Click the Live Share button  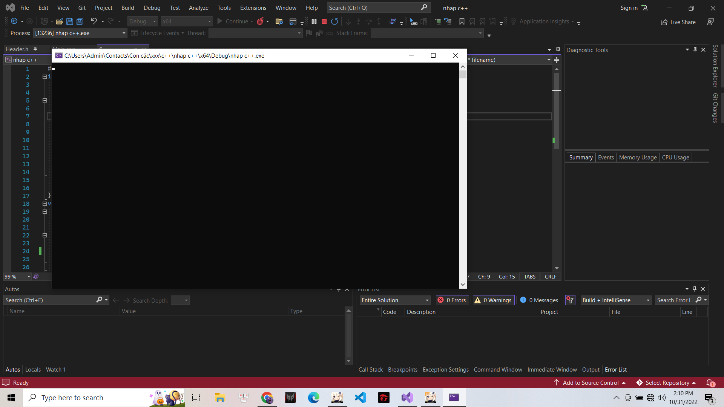678,22
